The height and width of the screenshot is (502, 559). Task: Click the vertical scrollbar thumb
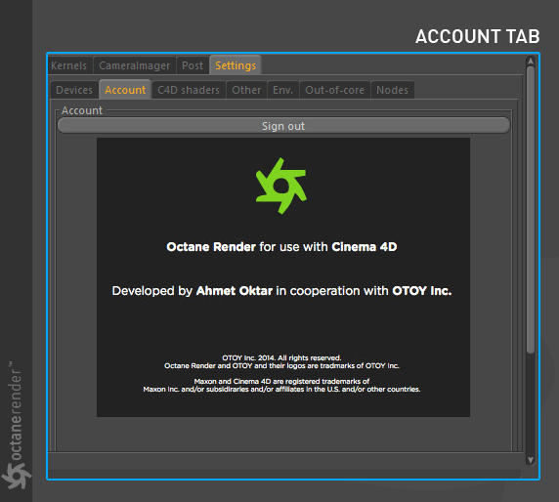pos(531,210)
